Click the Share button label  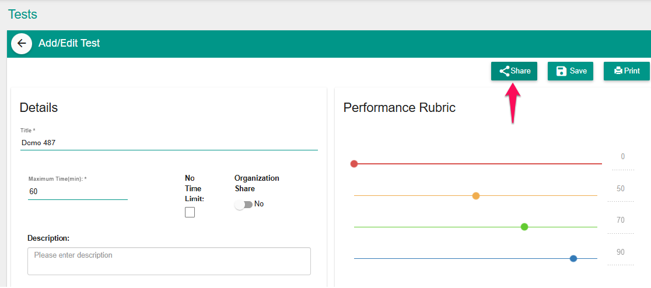[x=521, y=71]
